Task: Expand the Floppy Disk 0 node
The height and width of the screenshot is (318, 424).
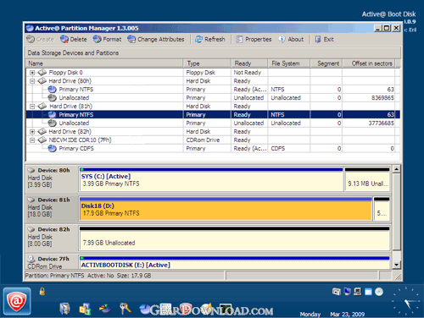Action: tap(32, 73)
